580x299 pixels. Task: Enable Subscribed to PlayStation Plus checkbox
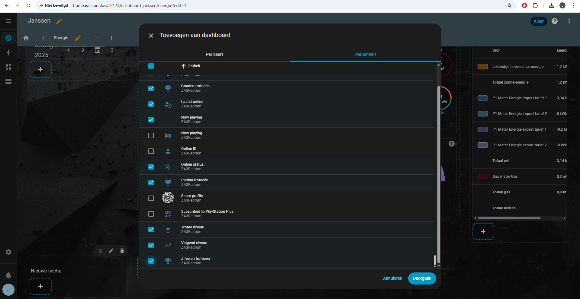coord(151,214)
